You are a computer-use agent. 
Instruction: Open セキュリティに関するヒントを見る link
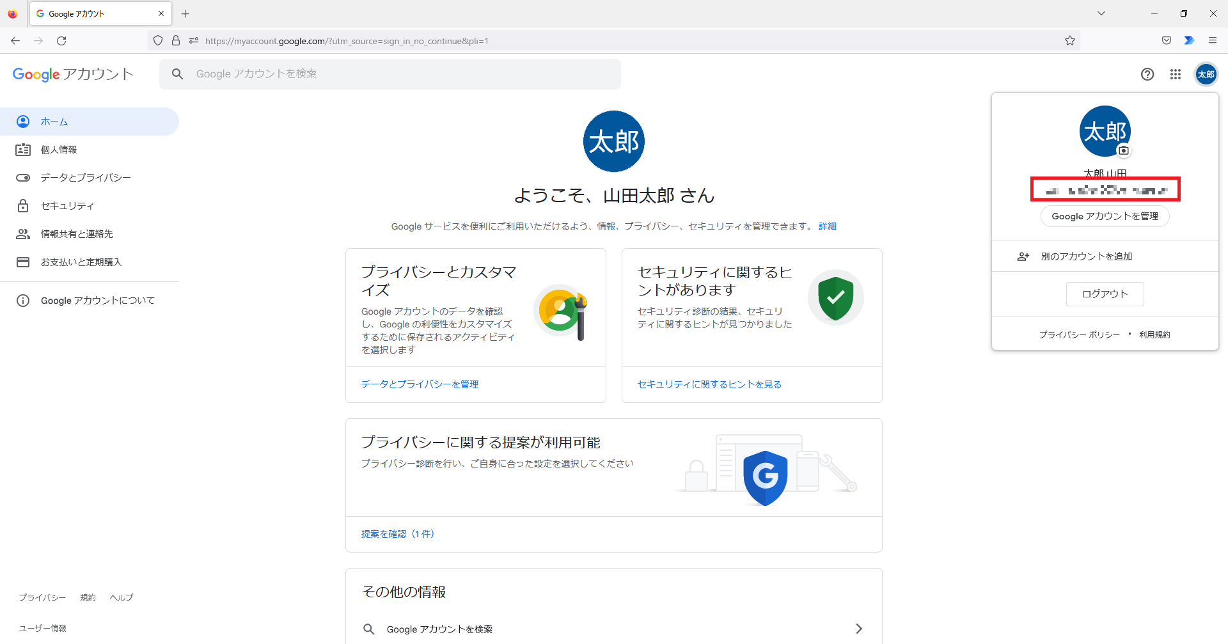tap(709, 384)
